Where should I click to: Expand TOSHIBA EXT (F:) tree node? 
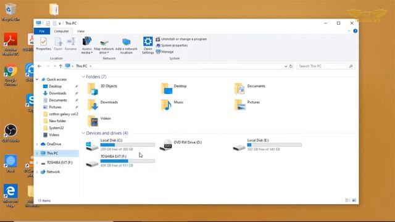pos(37,163)
